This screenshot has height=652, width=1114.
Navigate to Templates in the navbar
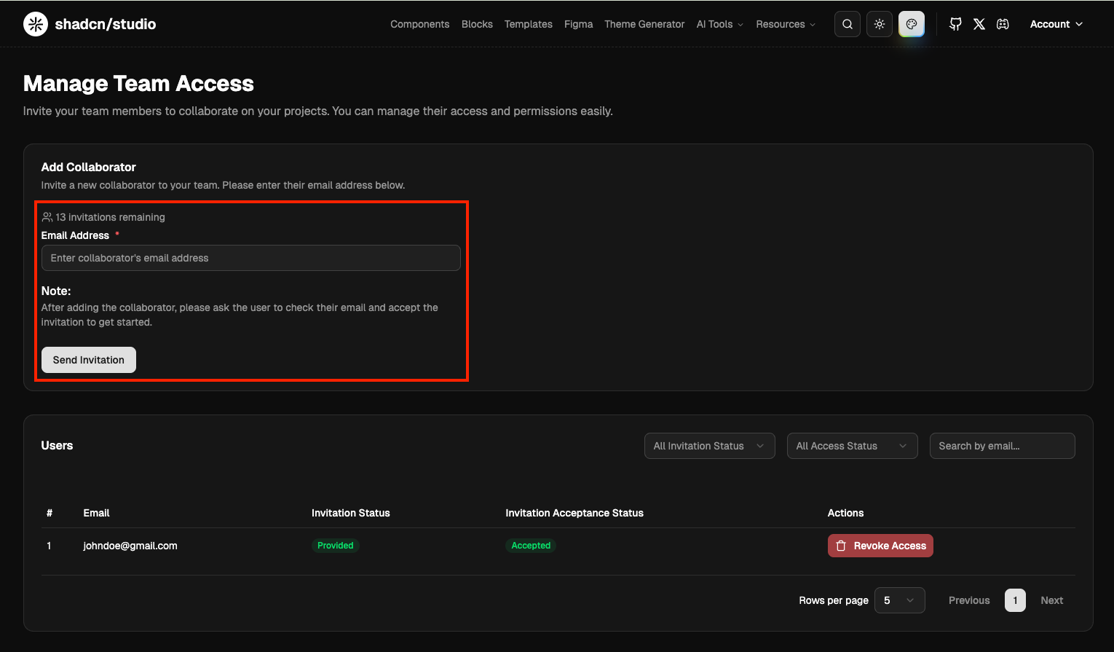coord(528,24)
